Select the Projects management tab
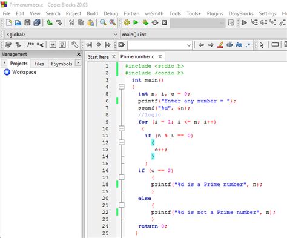The image size is (287, 238). click(x=19, y=64)
